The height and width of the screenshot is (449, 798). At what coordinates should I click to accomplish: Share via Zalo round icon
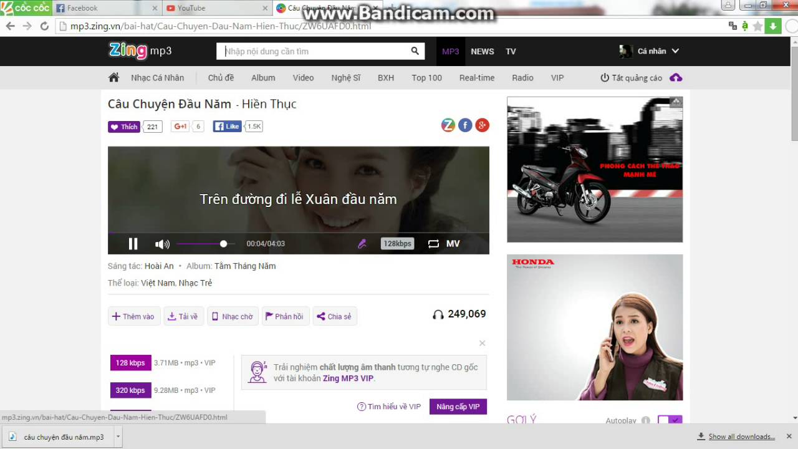(x=448, y=125)
